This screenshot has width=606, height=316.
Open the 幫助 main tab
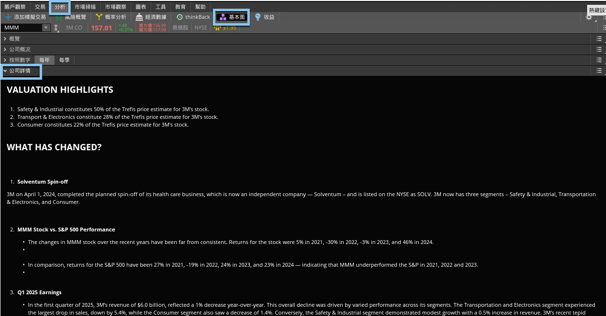click(x=200, y=7)
